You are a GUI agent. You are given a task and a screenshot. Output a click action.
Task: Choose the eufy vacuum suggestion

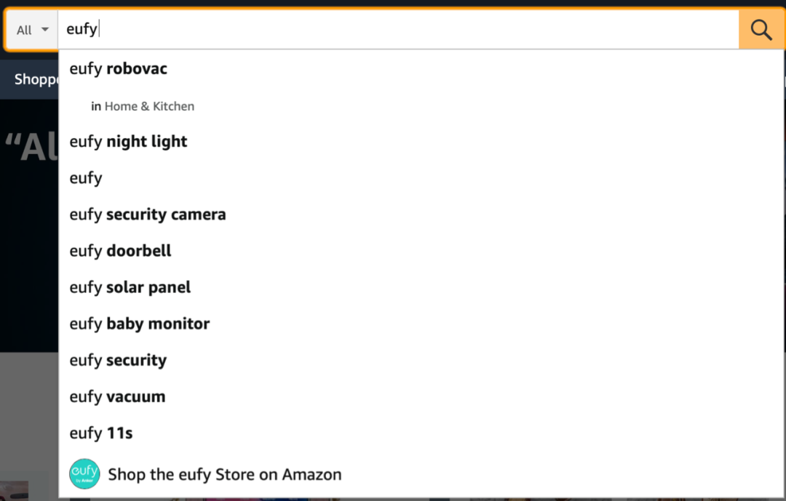(x=421, y=397)
